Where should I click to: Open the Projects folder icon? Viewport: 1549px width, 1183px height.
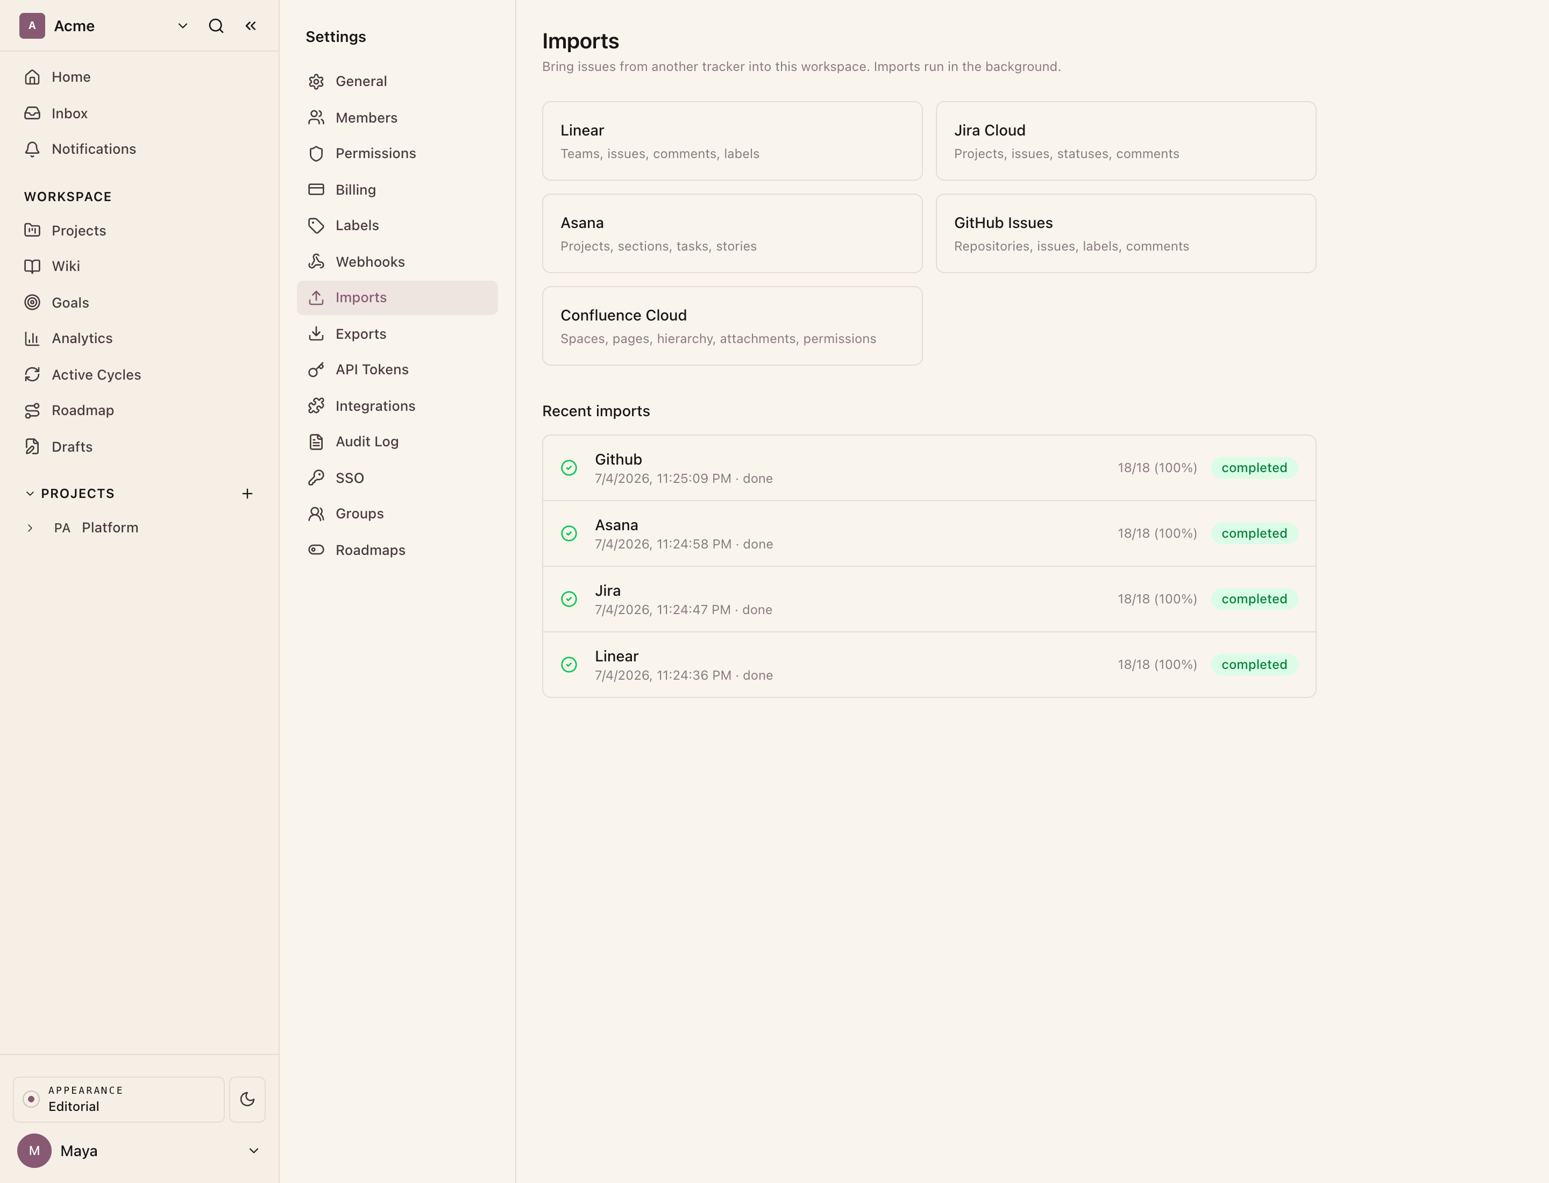(x=32, y=230)
